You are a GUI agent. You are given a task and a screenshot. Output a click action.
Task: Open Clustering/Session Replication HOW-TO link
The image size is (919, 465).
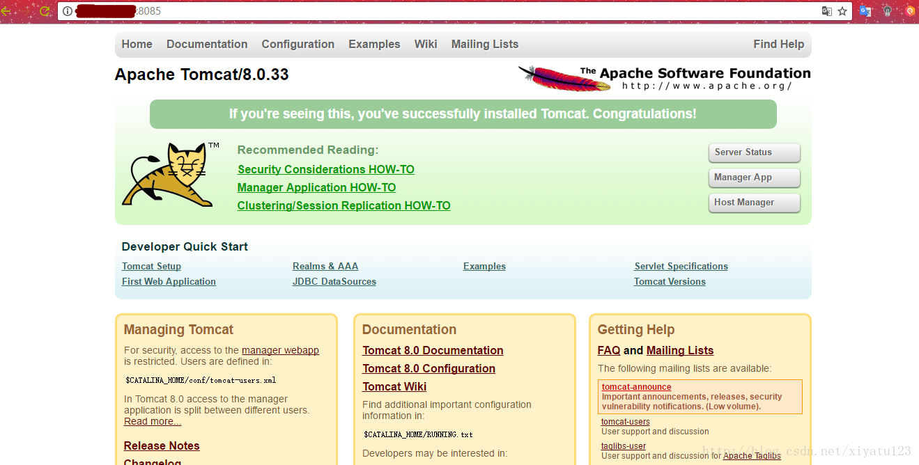tap(343, 205)
